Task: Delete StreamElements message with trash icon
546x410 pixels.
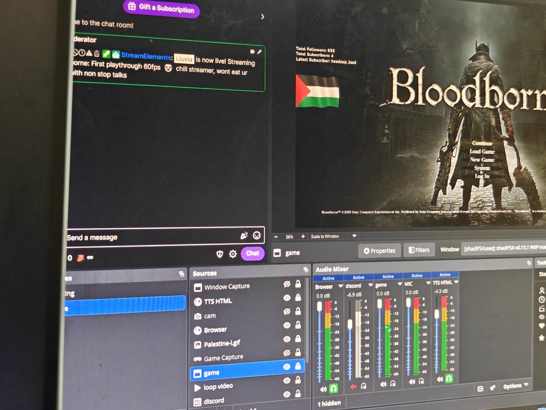Action: click(96, 54)
